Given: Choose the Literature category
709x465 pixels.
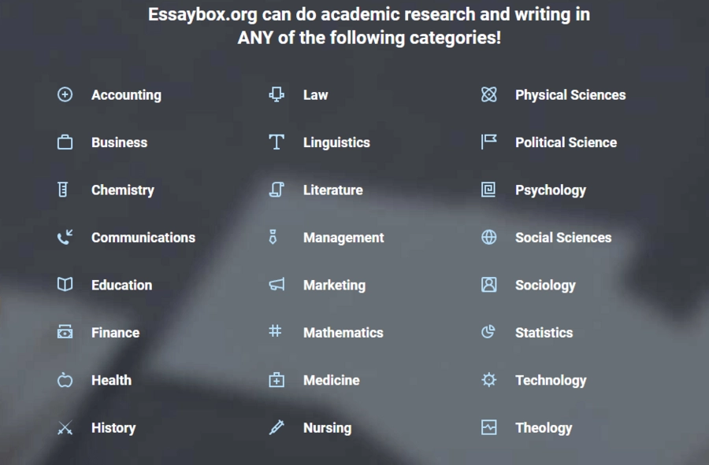Looking at the screenshot, I should tap(333, 190).
